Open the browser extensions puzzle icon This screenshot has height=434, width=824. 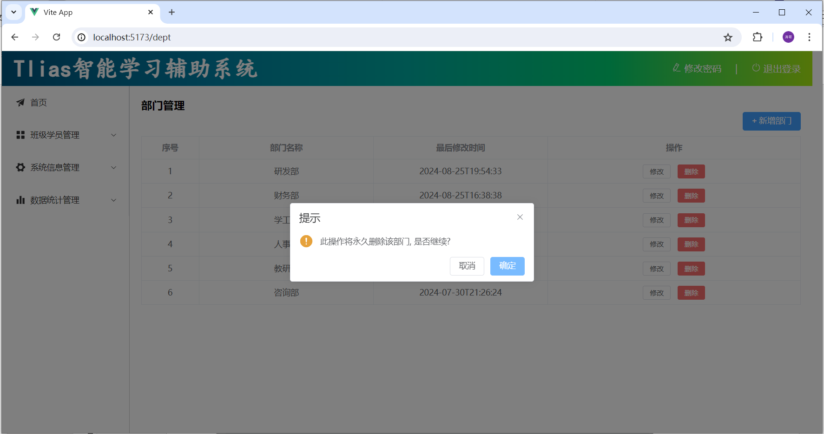(757, 37)
